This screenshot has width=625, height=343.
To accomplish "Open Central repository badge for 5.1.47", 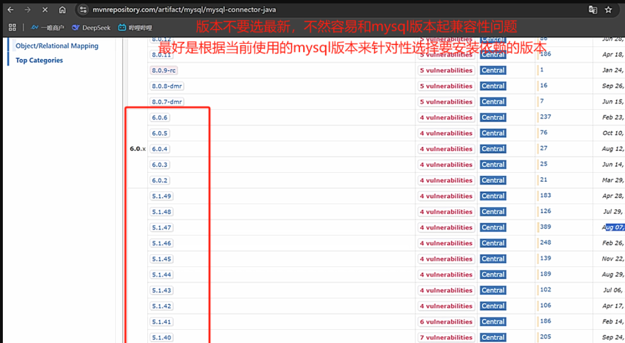I will (493, 227).
